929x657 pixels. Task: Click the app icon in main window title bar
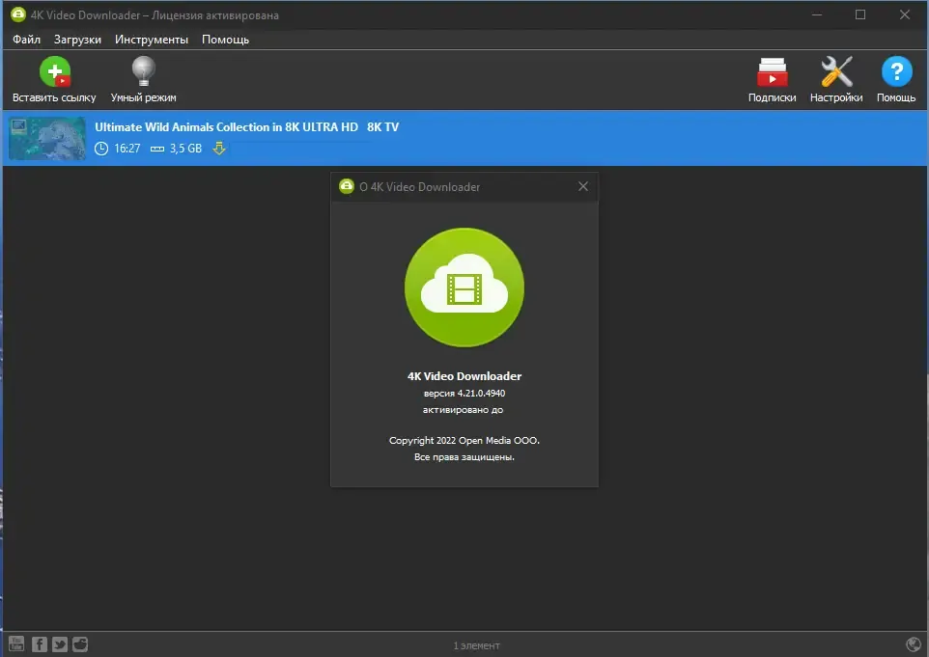[x=18, y=14]
